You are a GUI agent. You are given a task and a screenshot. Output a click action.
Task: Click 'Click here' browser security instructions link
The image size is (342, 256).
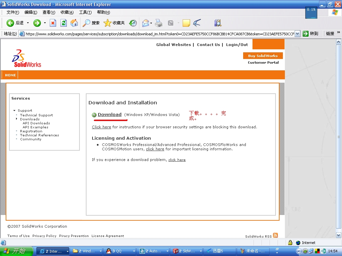(102, 127)
